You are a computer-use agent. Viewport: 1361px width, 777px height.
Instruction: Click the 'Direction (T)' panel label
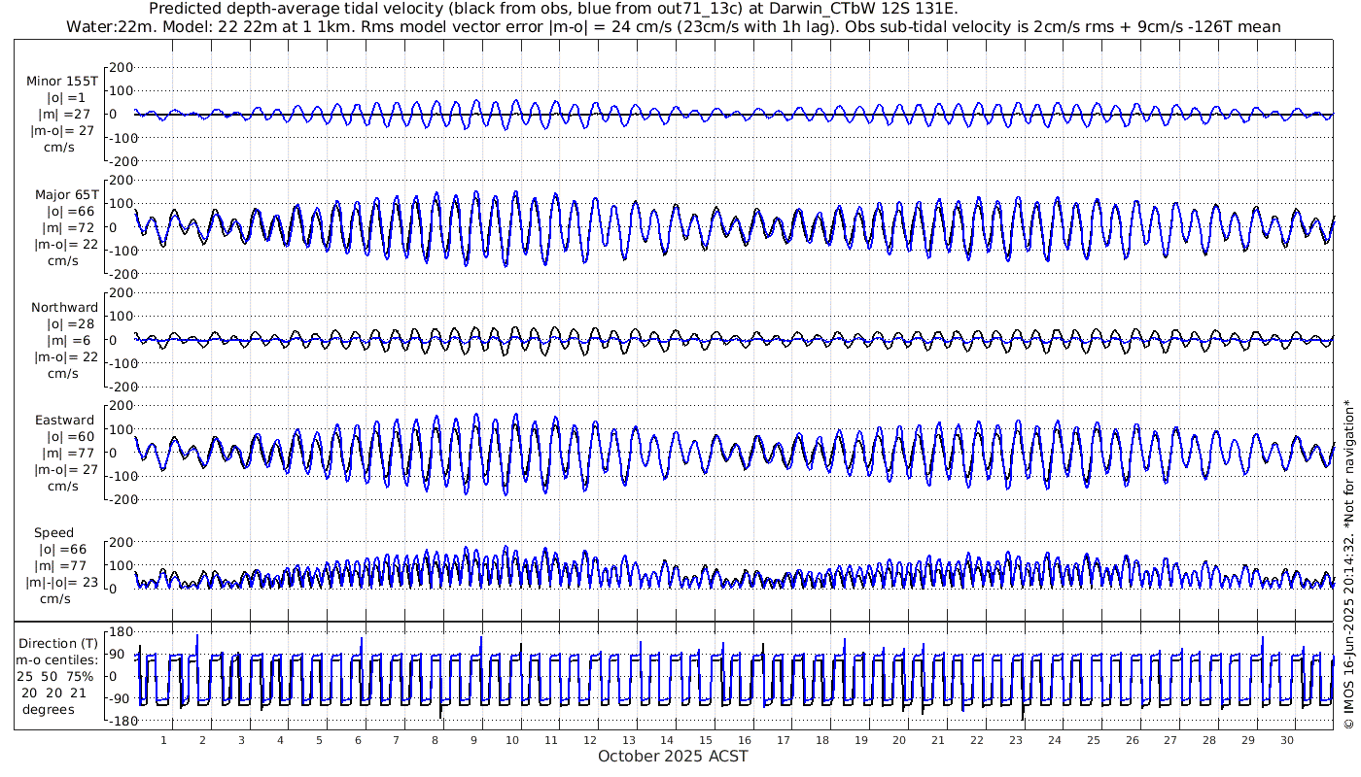pyautogui.click(x=59, y=643)
